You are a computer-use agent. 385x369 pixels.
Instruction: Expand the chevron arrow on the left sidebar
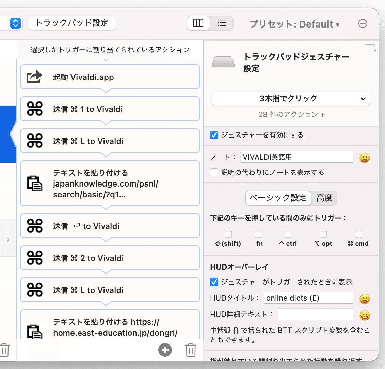[8, 239]
